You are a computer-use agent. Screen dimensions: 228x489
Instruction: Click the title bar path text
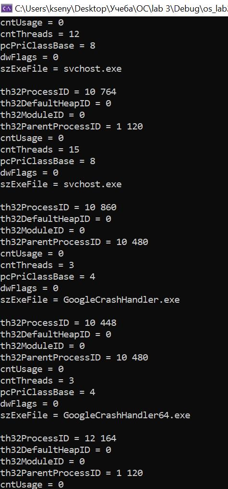121,8
